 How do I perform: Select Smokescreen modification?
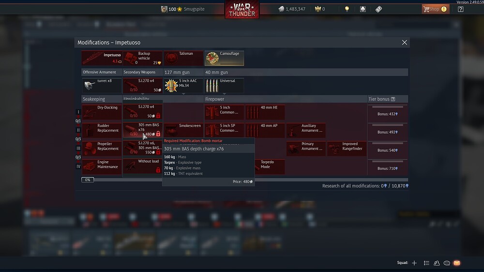pyautogui.click(x=183, y=130)
